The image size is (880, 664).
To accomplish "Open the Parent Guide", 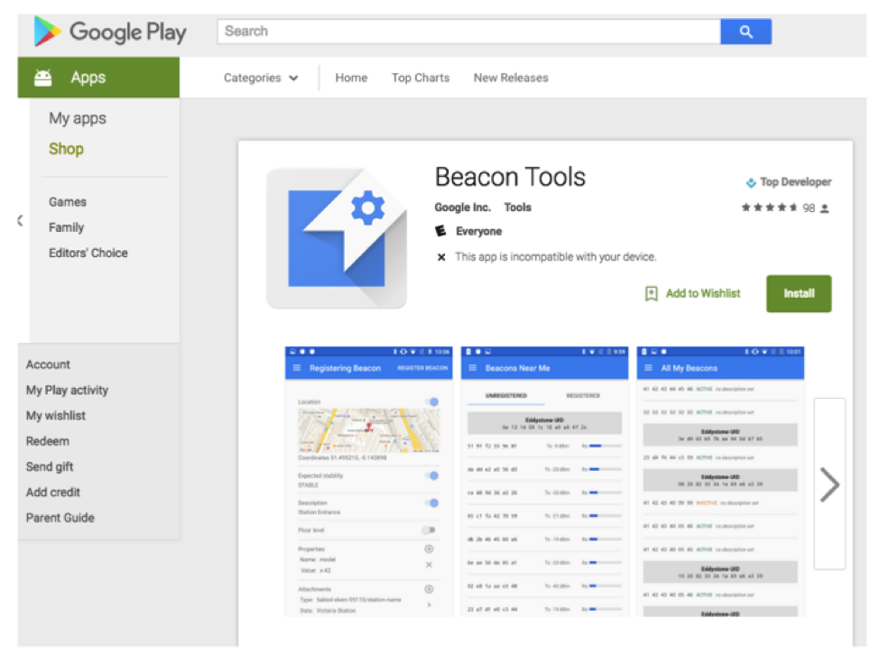I will (x=60, y=518).
